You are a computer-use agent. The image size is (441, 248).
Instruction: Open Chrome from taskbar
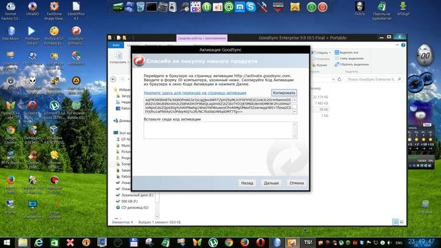tap(229, 242)
